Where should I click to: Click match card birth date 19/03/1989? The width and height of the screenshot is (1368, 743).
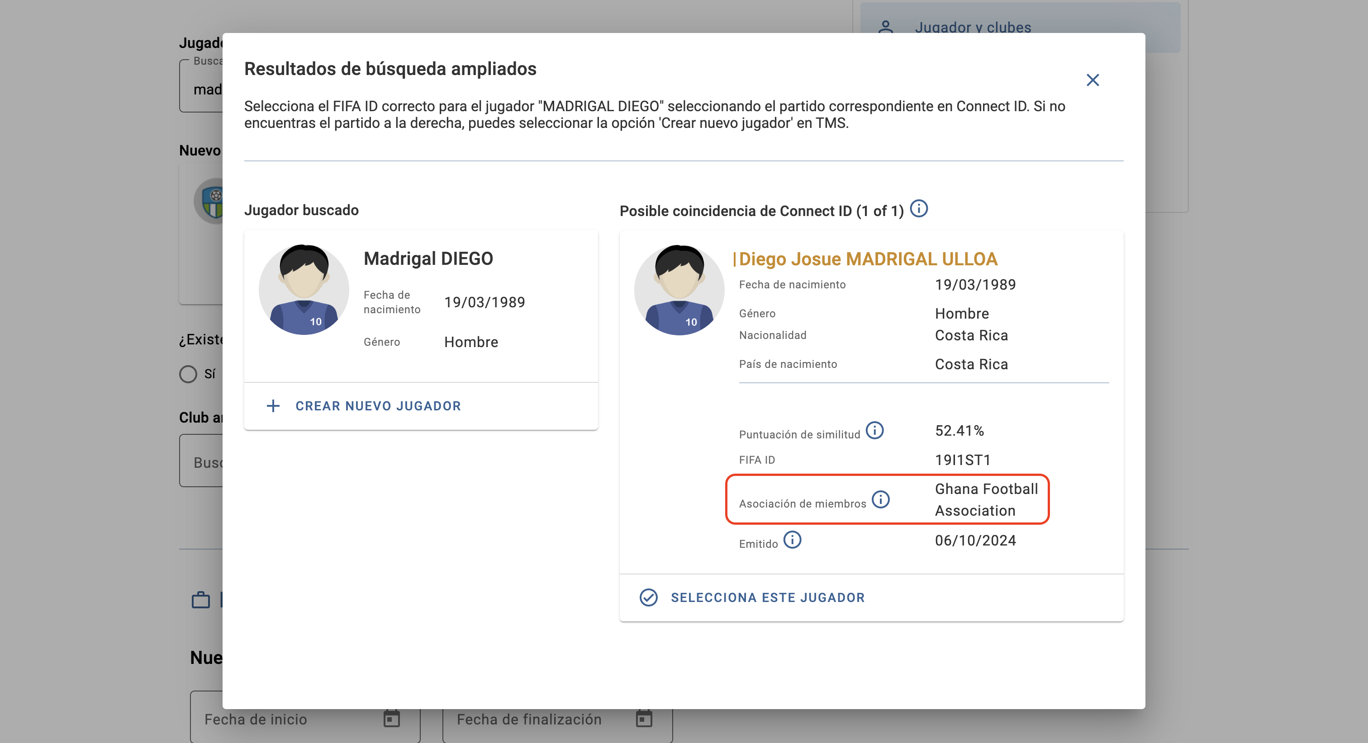(x=975, y=284)
